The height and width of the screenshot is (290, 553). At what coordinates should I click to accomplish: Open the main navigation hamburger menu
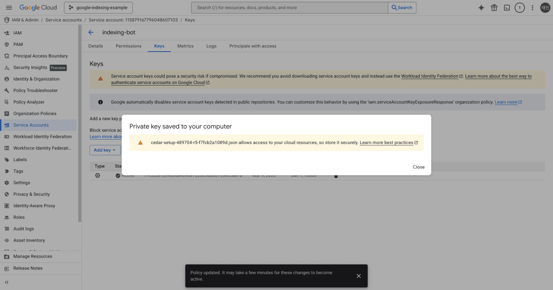[x=9, y=8]
